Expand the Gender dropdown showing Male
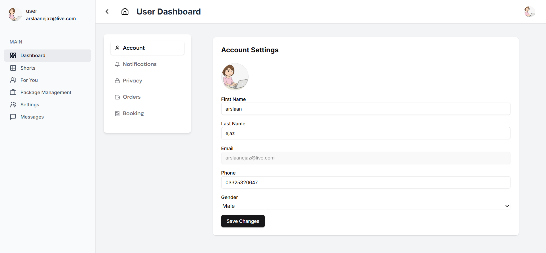The height and width of the screenshot is (253, 546). pyautogui.click(x=365, y=206)
